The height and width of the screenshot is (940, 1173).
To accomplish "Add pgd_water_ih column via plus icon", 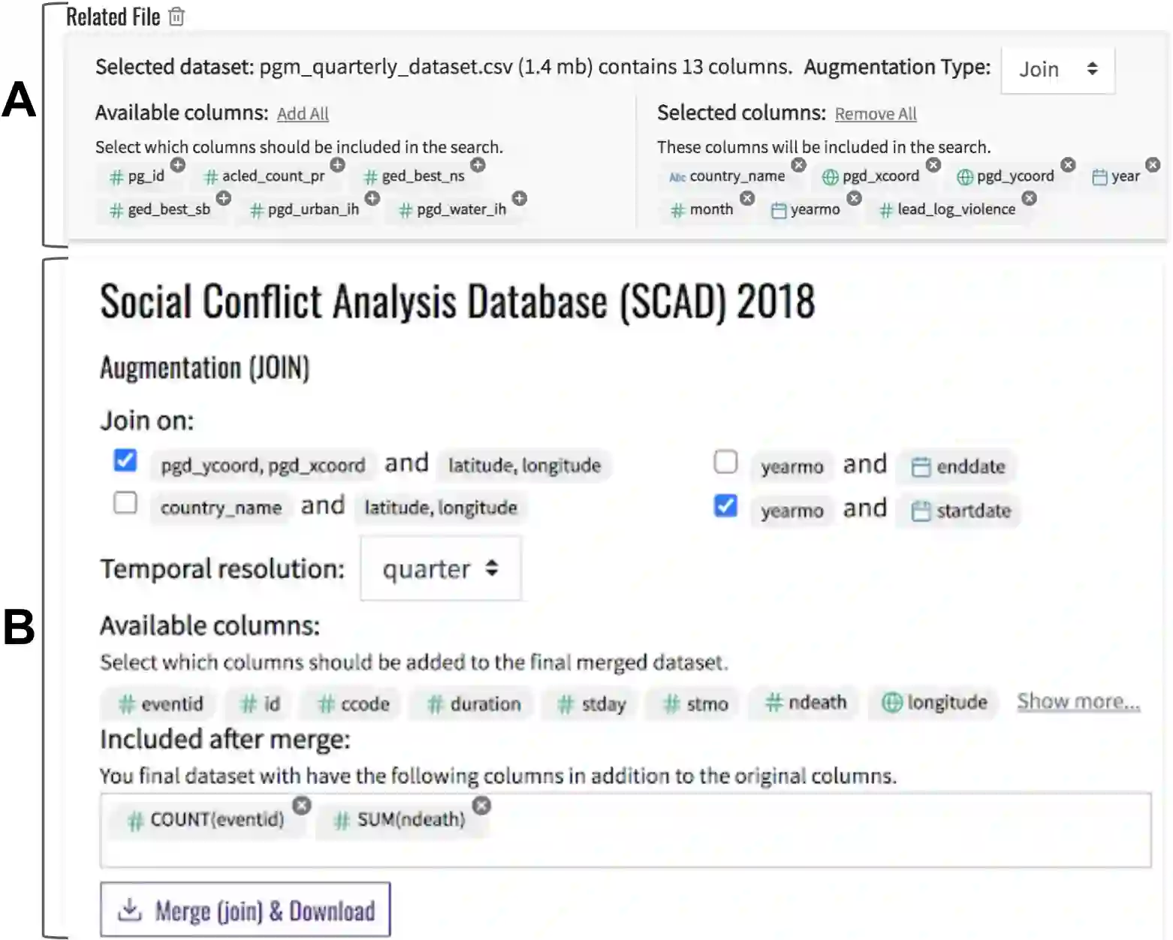I will coord(519,198).
